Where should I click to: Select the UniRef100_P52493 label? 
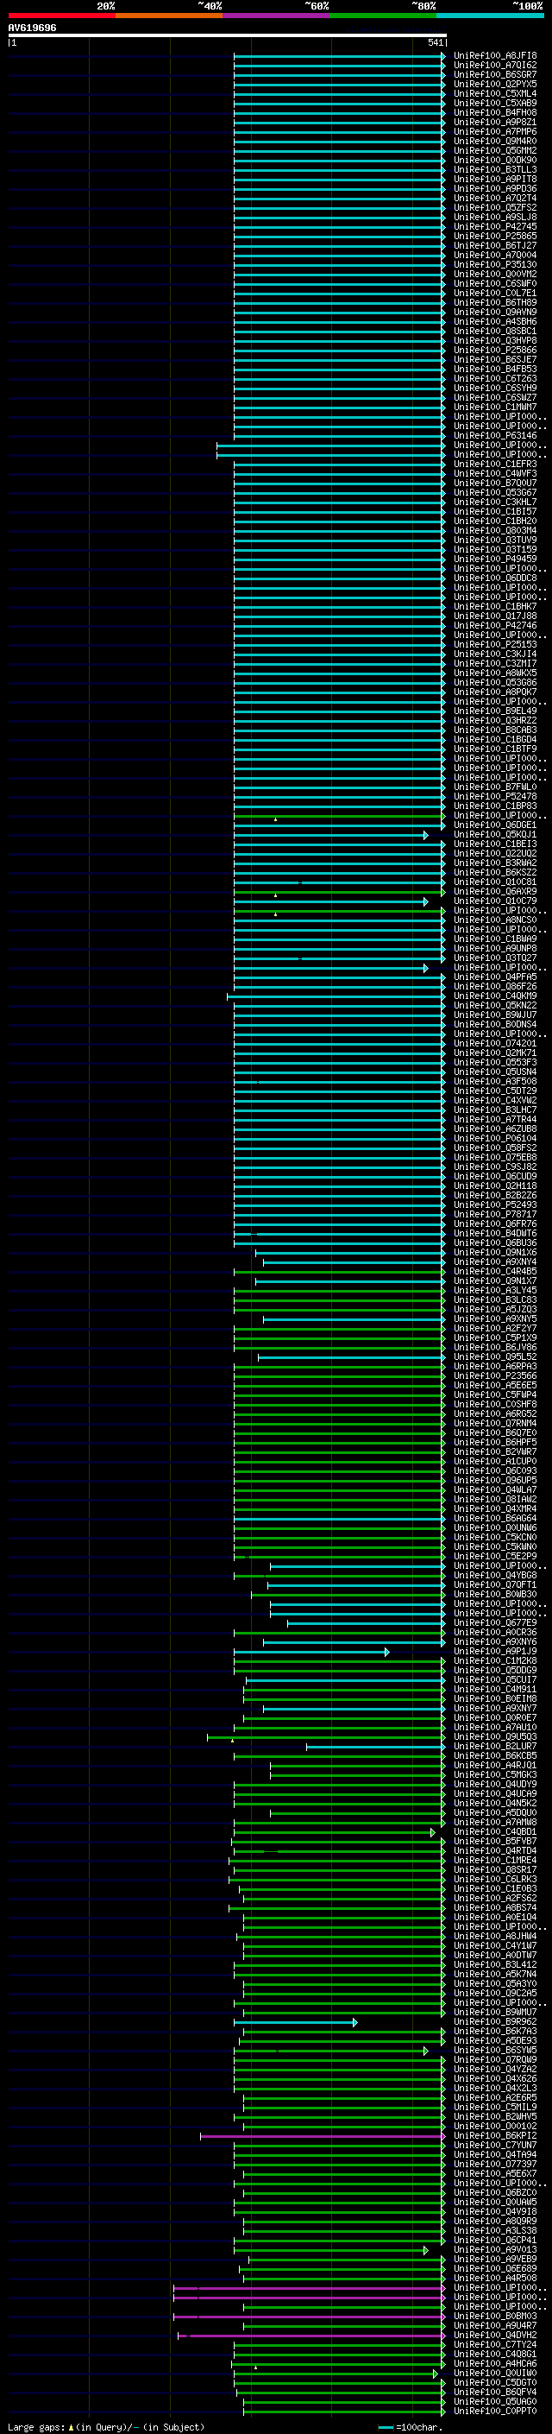pos(495,1204)
